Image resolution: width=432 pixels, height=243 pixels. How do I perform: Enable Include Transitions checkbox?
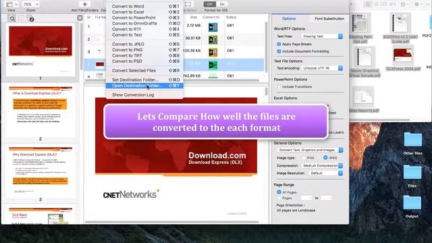pos(279,86)
